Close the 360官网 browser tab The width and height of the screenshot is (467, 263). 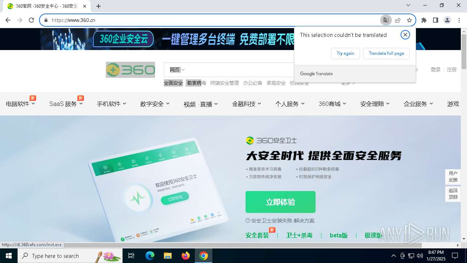pyautogui.click(x=85, y=6)
